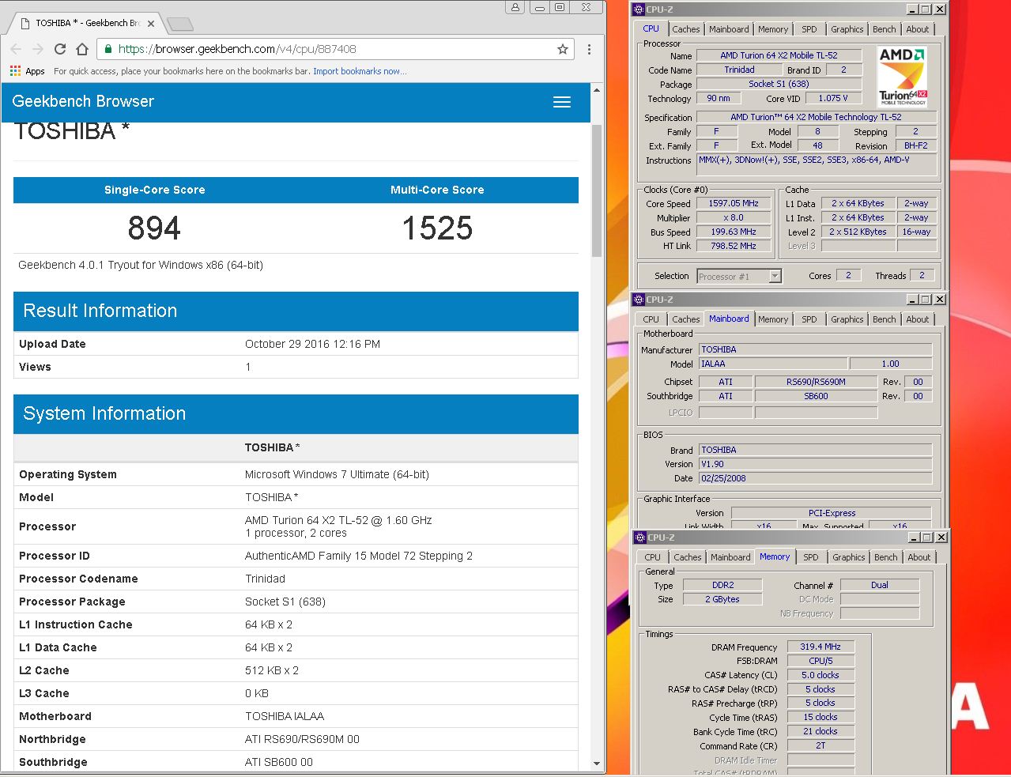The image size is (1011, 777).
Task: Open About tab in top CPU-Z window
Action: [918, 29]
